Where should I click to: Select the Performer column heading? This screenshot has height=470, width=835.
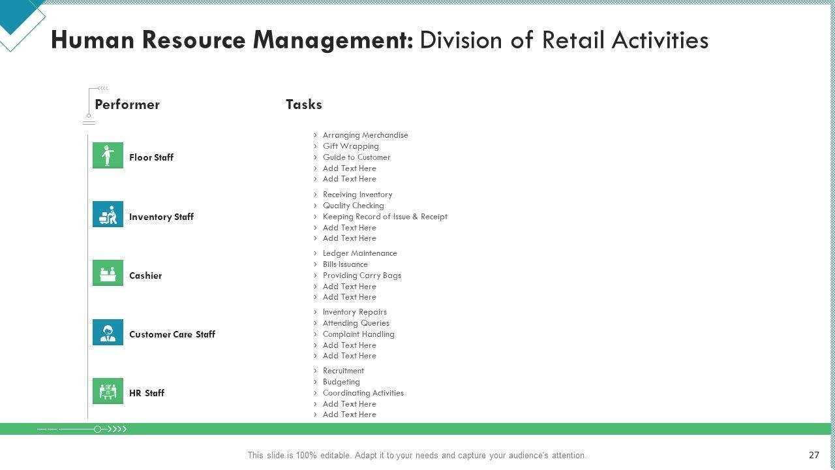(127, 104)
